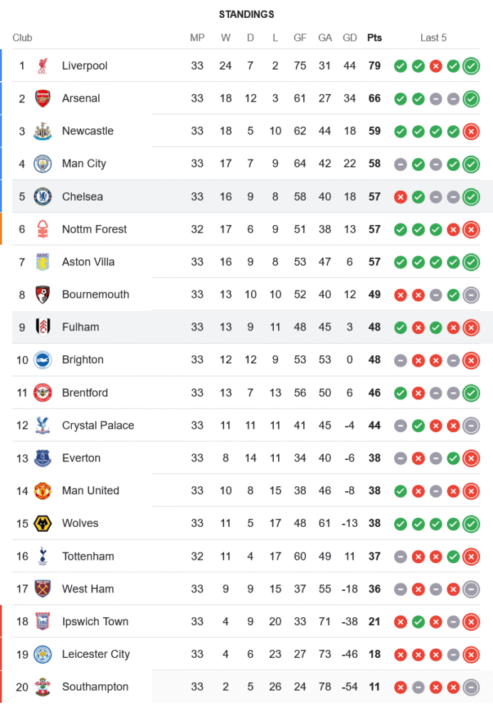
Task: Click the Tottenham crest icon
Action: point(43,556)
